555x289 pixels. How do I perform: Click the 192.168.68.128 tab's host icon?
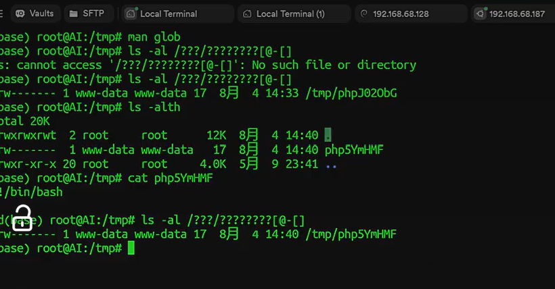pyautogui.click(x=363, y=14)
